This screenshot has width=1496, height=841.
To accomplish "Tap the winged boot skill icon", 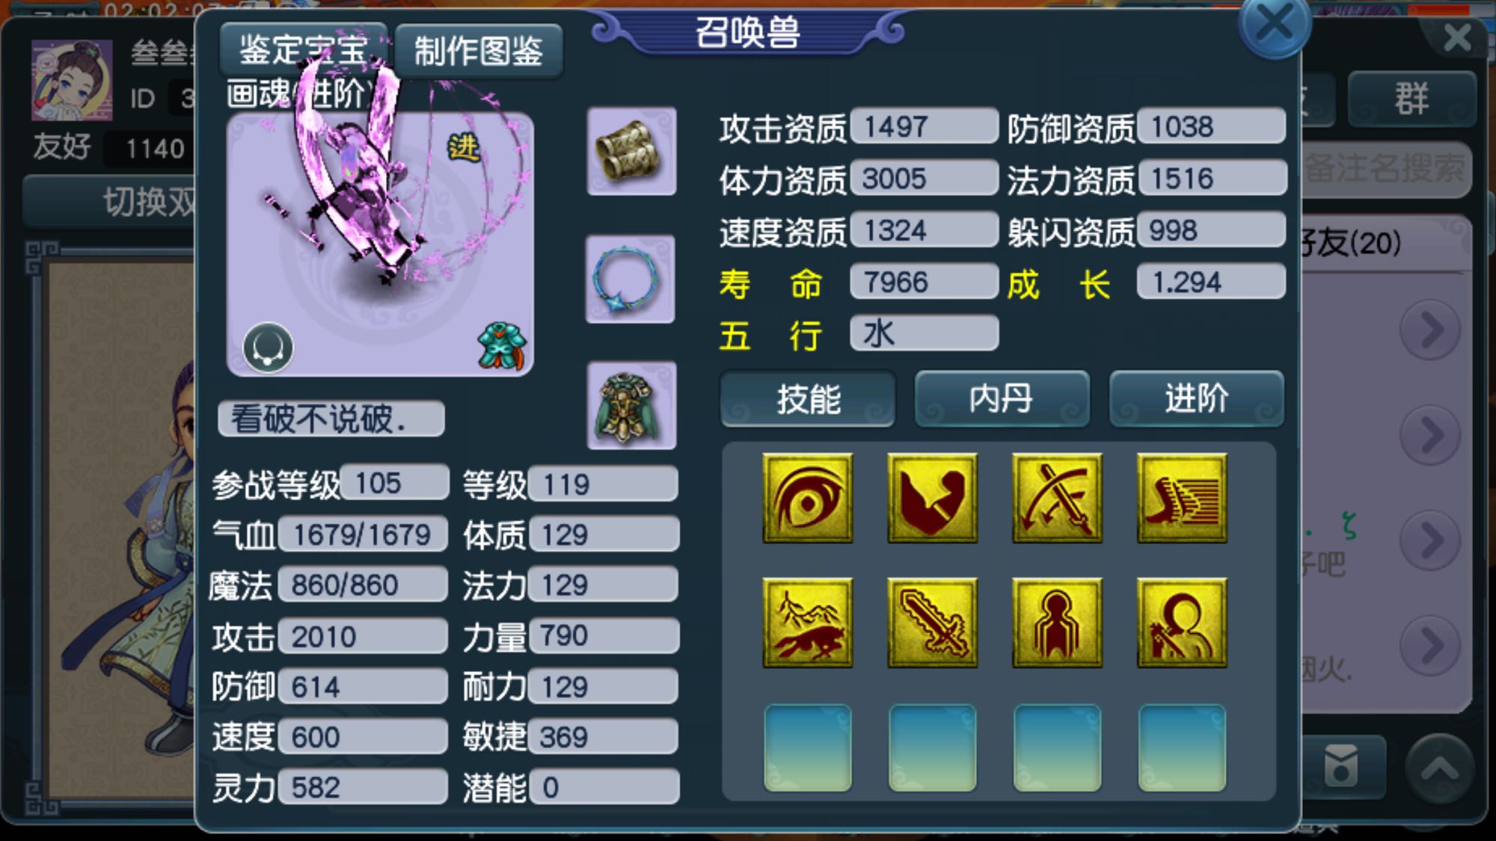I will coord(1182,498).
